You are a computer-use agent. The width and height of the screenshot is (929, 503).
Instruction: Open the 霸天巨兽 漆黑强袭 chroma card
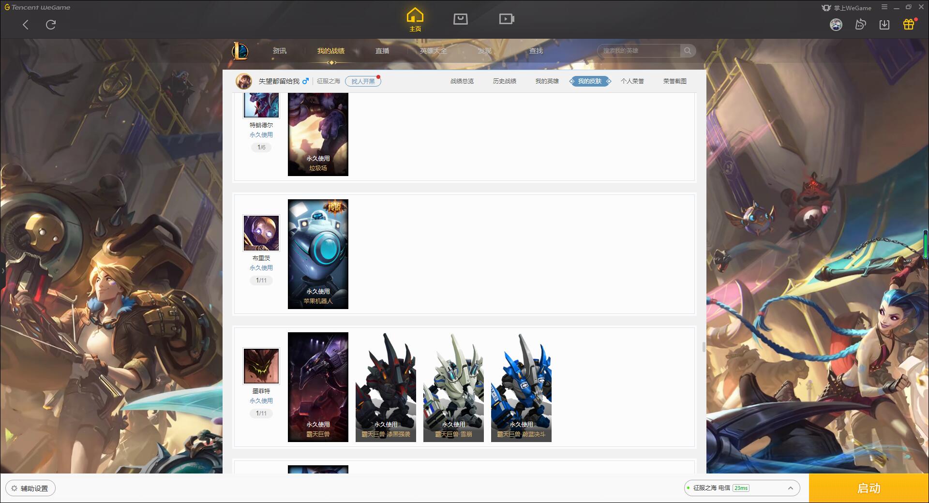(386, 387)
